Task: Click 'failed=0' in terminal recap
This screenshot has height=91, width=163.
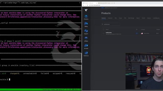Action: coord(45,74)
